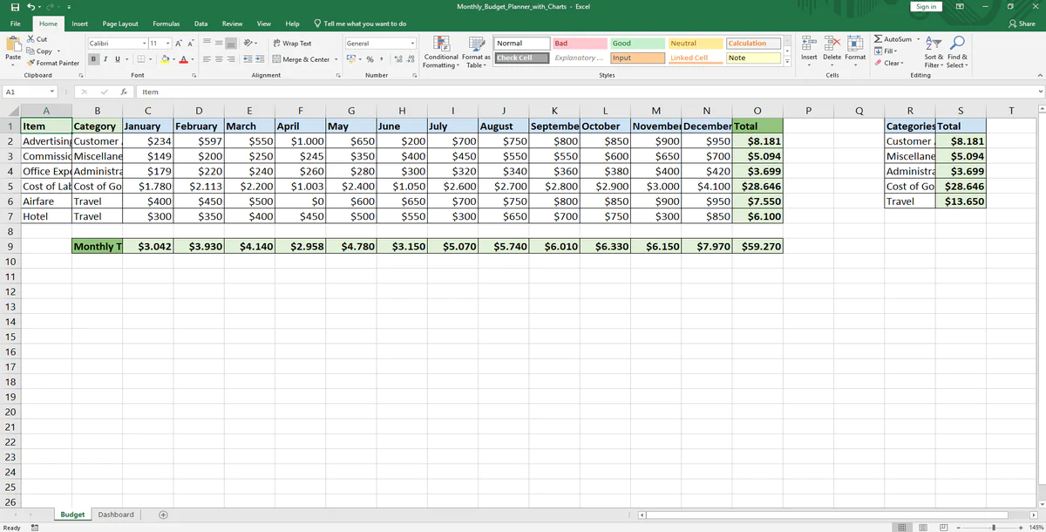Open the Formulas ribbon tab
Screen dimensions: 1046x532
(x=166, y=24)
